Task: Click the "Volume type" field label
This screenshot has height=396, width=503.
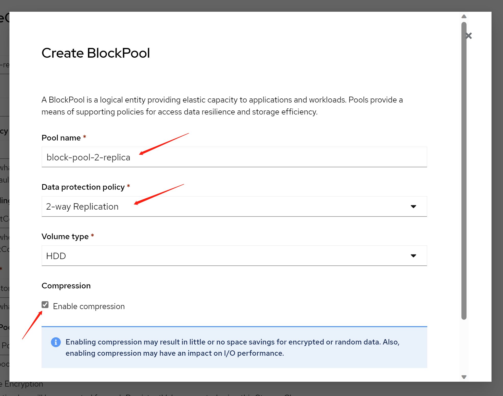Action: point(65,237)
